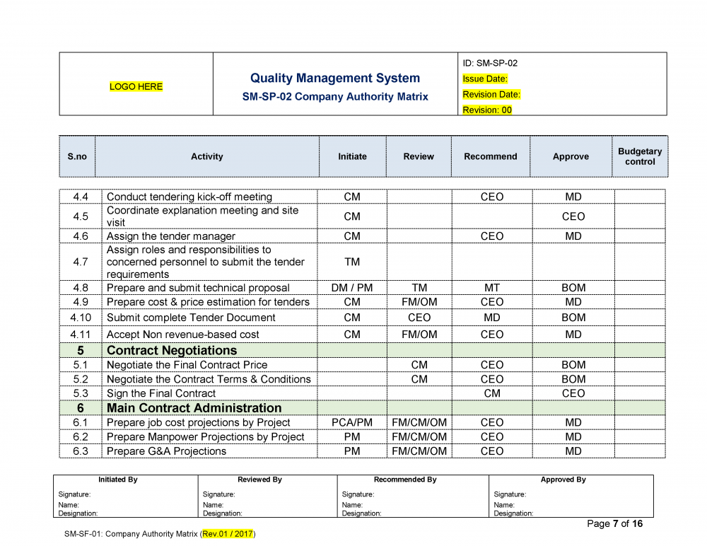Viewport: 707px width, 546px height.
Task: Click the Designation field under Recommended By
Action: point(361,513)
